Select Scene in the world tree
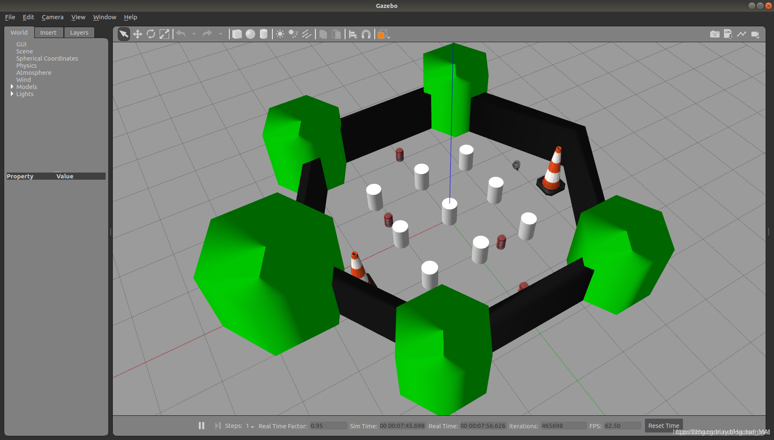This screenshot has height=440, width=774. [25, 51]
